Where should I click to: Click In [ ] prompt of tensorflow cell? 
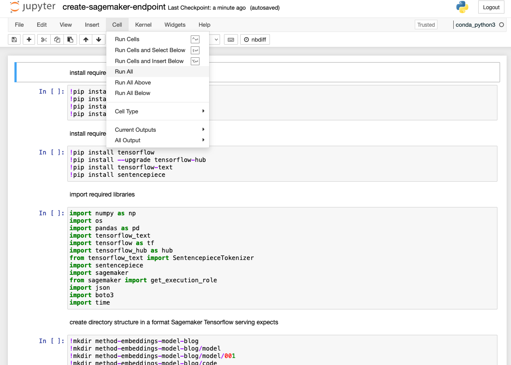pyautogui.click(x=52, y=152)
